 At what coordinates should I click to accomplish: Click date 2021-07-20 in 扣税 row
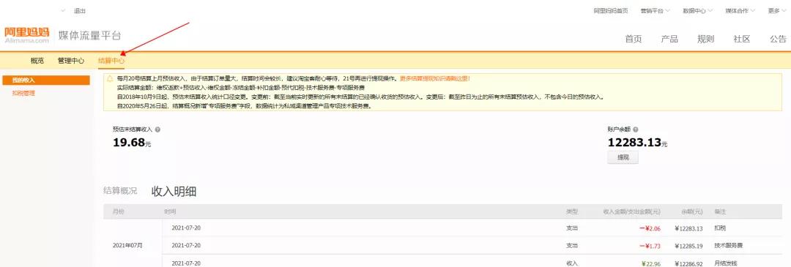pos(186,227)
